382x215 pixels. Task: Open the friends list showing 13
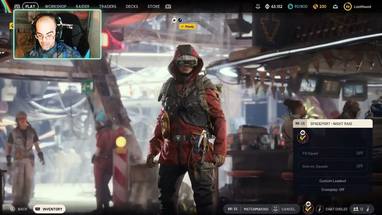click(358, 209)
